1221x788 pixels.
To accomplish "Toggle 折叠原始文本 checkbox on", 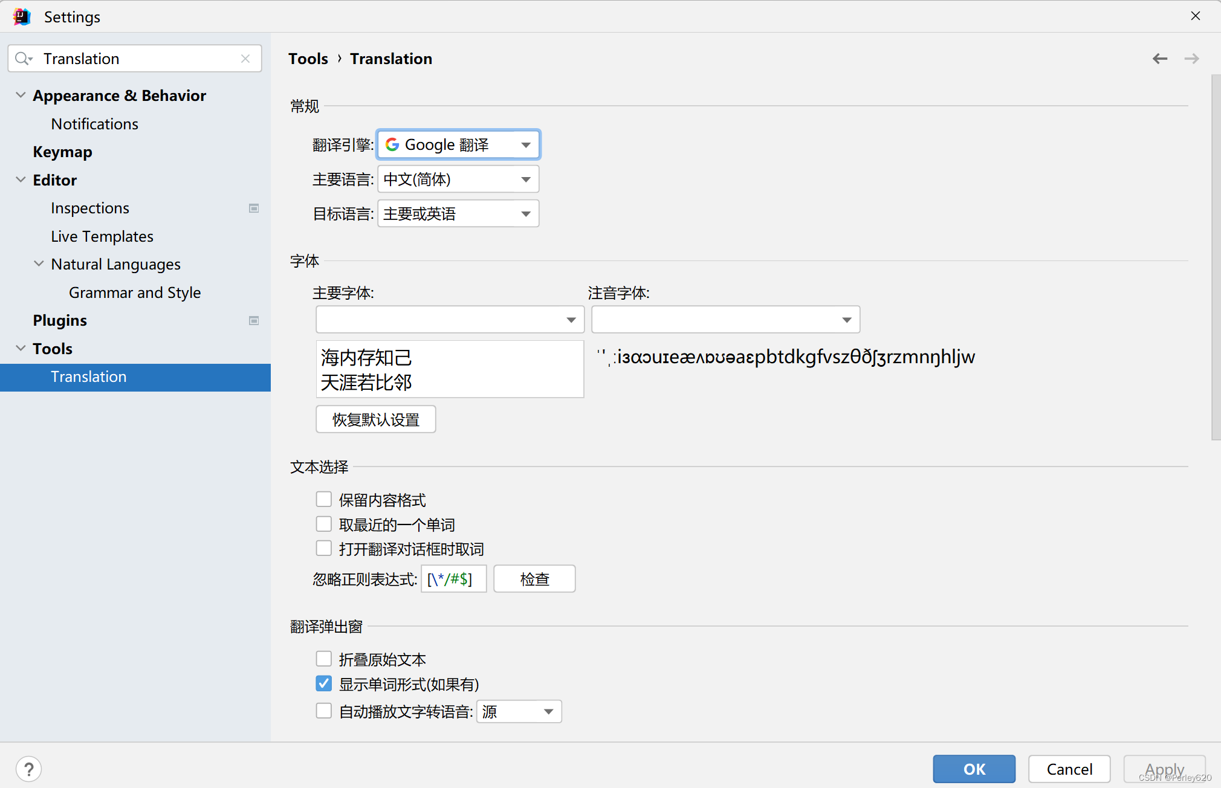I will click(x=322, y=658).
